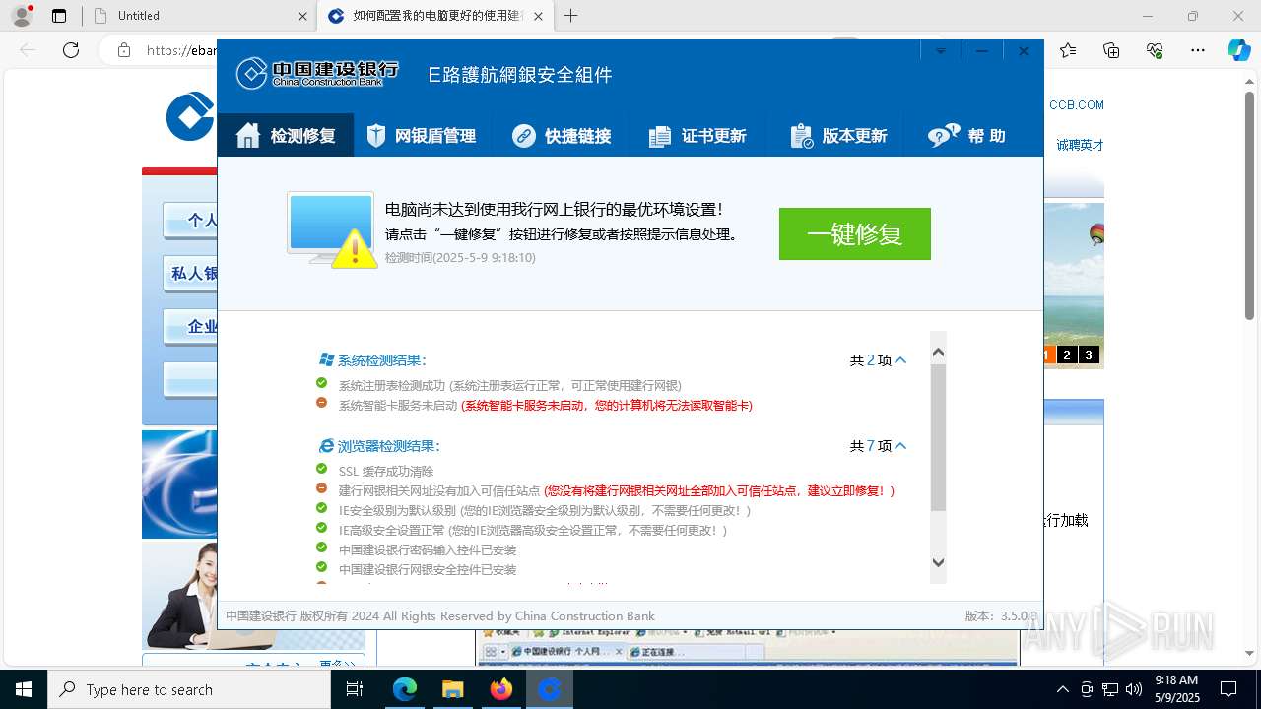Open the network tray icon
This screenshot has width=1261, height=709.
(1110, 689)
